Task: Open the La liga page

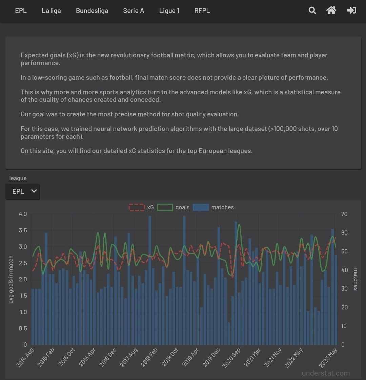Action: point(51,11)
